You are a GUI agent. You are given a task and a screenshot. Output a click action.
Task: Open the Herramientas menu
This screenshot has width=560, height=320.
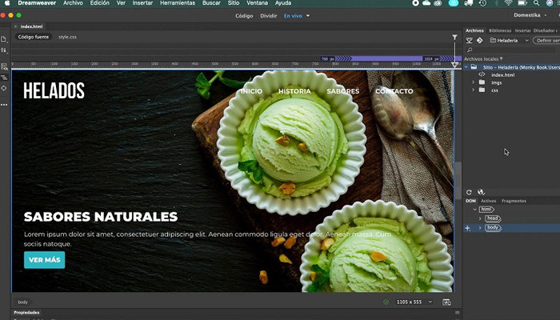coord(178,3)
